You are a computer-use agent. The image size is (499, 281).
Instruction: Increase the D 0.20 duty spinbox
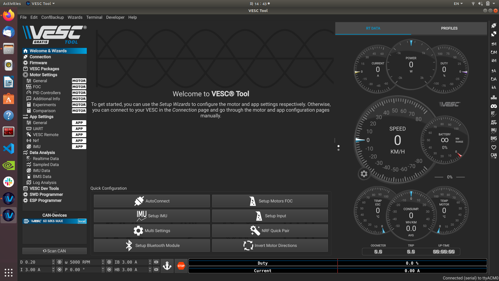click(53, 261)
